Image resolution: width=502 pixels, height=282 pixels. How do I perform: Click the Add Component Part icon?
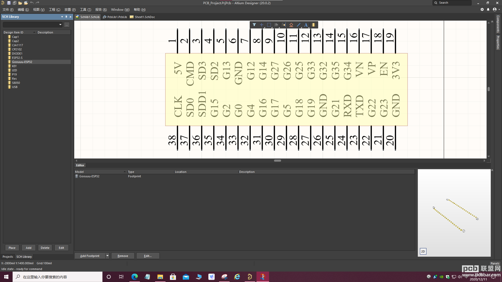(313, 25)
